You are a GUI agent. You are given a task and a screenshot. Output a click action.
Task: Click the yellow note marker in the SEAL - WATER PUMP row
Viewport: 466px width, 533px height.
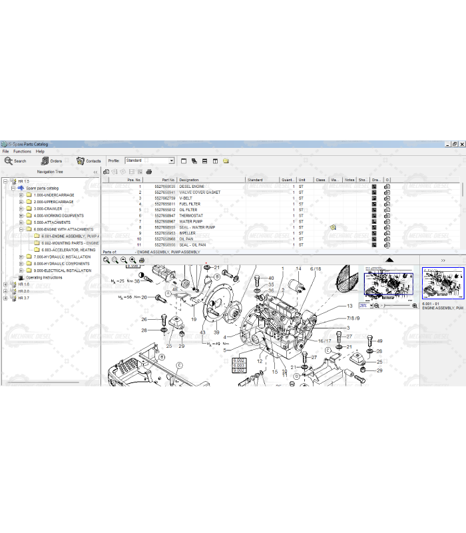(333, 227)
